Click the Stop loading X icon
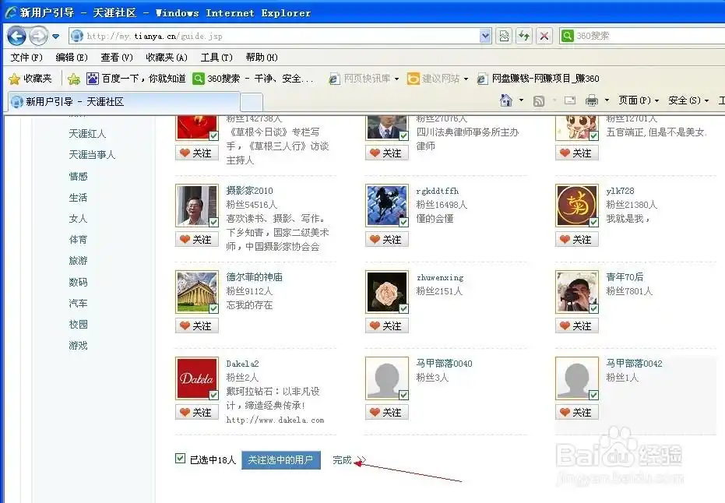 (x=544, y=36)
